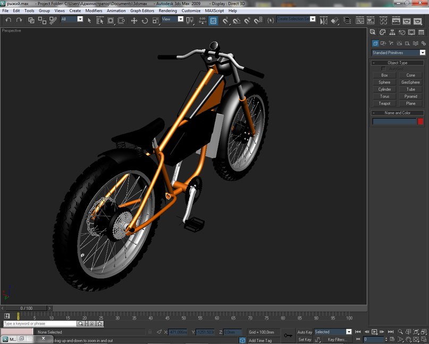Click the Teapot primitive button
This screenshot has height=344, width=429.
pos(384,103)
